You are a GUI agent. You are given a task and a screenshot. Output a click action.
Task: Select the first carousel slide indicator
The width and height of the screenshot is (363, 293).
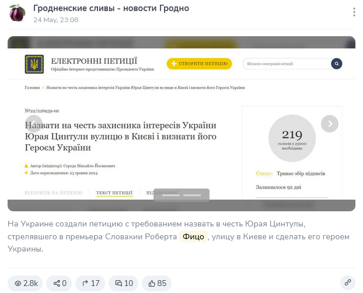click(x=171, y=195)
